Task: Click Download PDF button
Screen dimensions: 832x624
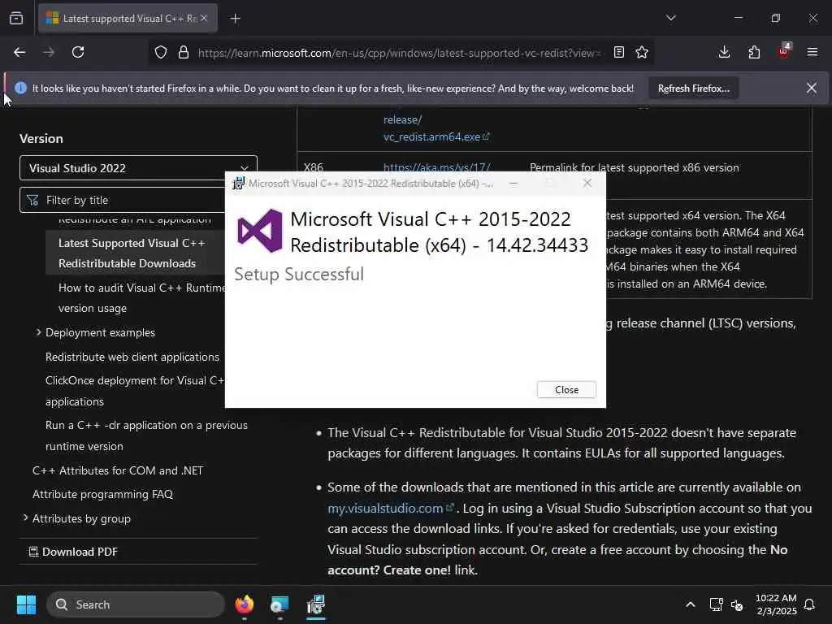Action: pos(73,552)
